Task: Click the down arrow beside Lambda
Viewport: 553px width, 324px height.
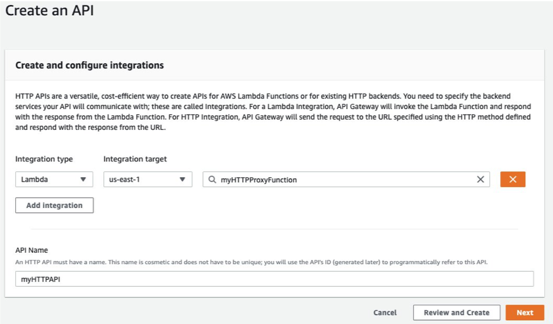Action: 83,180
